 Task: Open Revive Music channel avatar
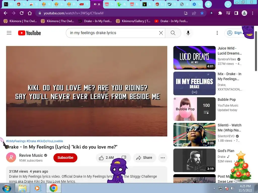point(11,157)
